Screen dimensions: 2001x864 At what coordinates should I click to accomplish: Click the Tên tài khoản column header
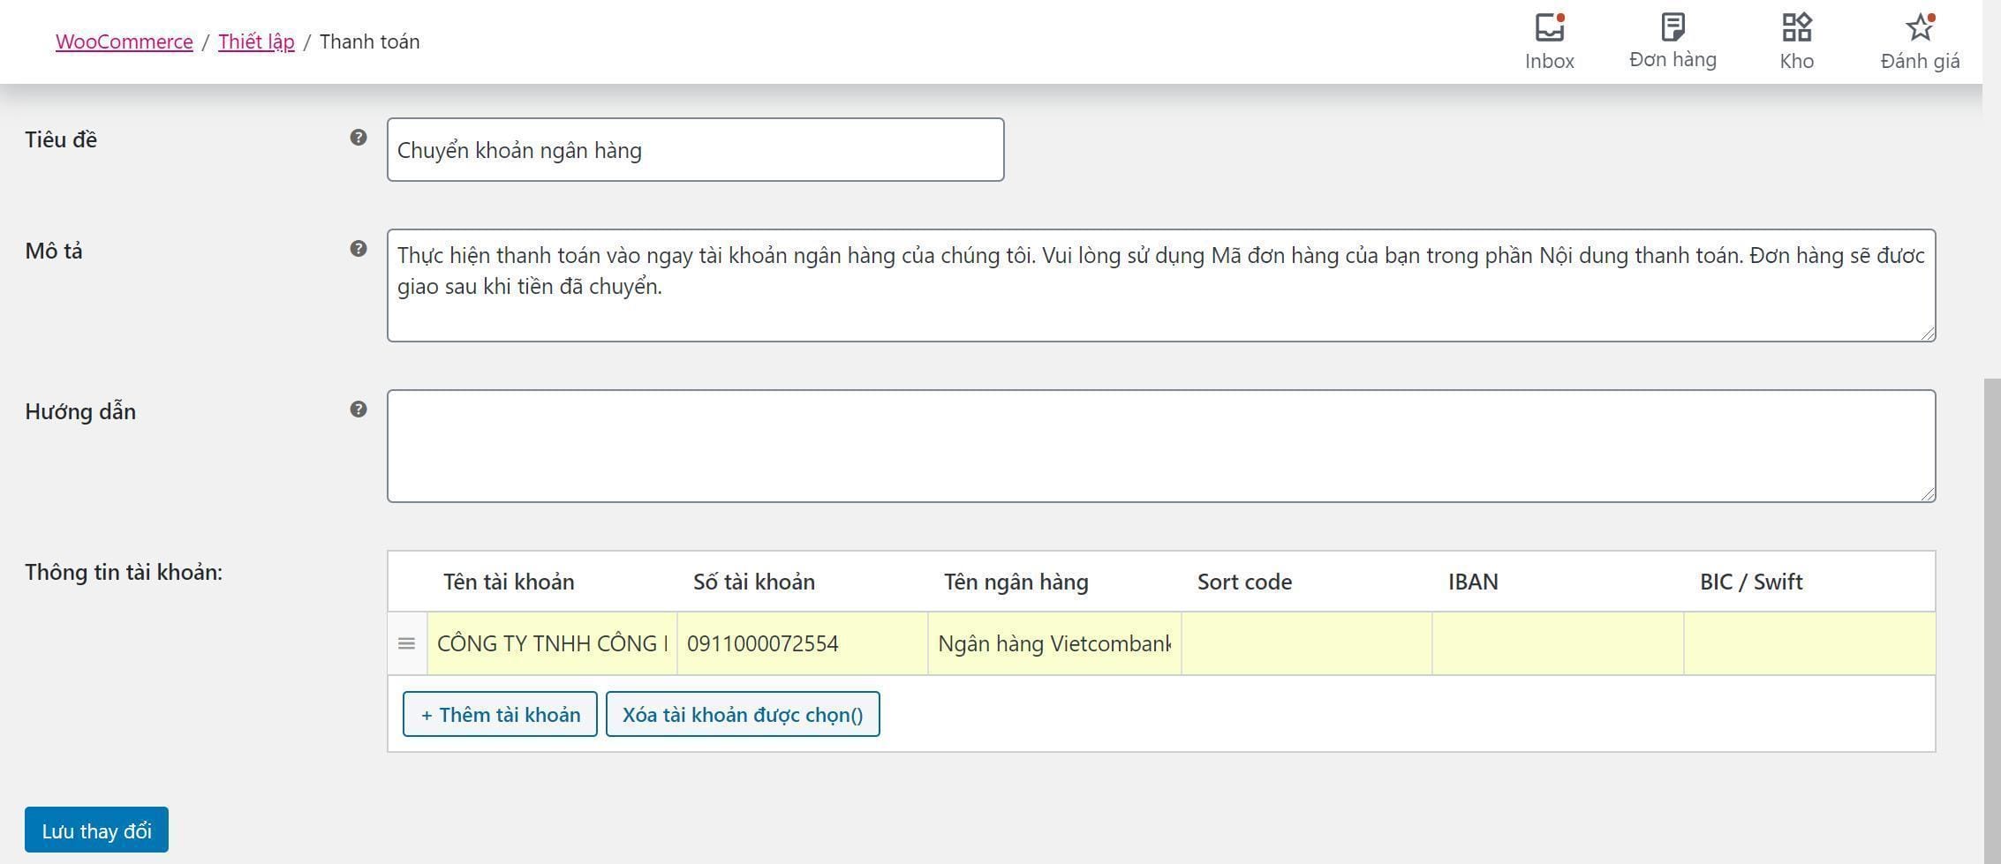(x=509, y=582)
